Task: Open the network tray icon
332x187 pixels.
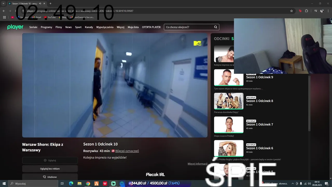Action: [305, 184]
